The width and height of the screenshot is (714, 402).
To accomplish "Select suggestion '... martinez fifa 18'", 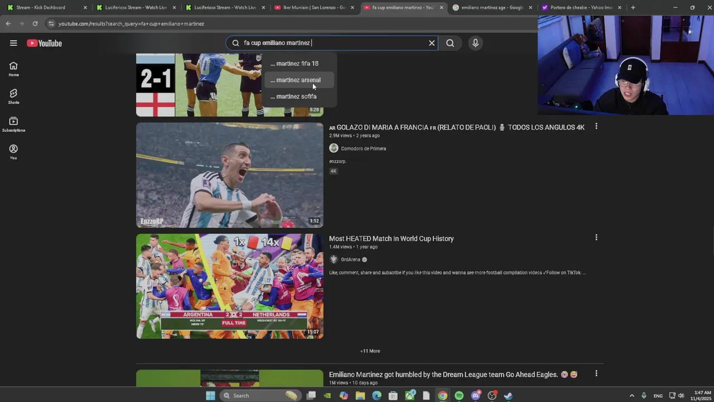I will point(299,64).
